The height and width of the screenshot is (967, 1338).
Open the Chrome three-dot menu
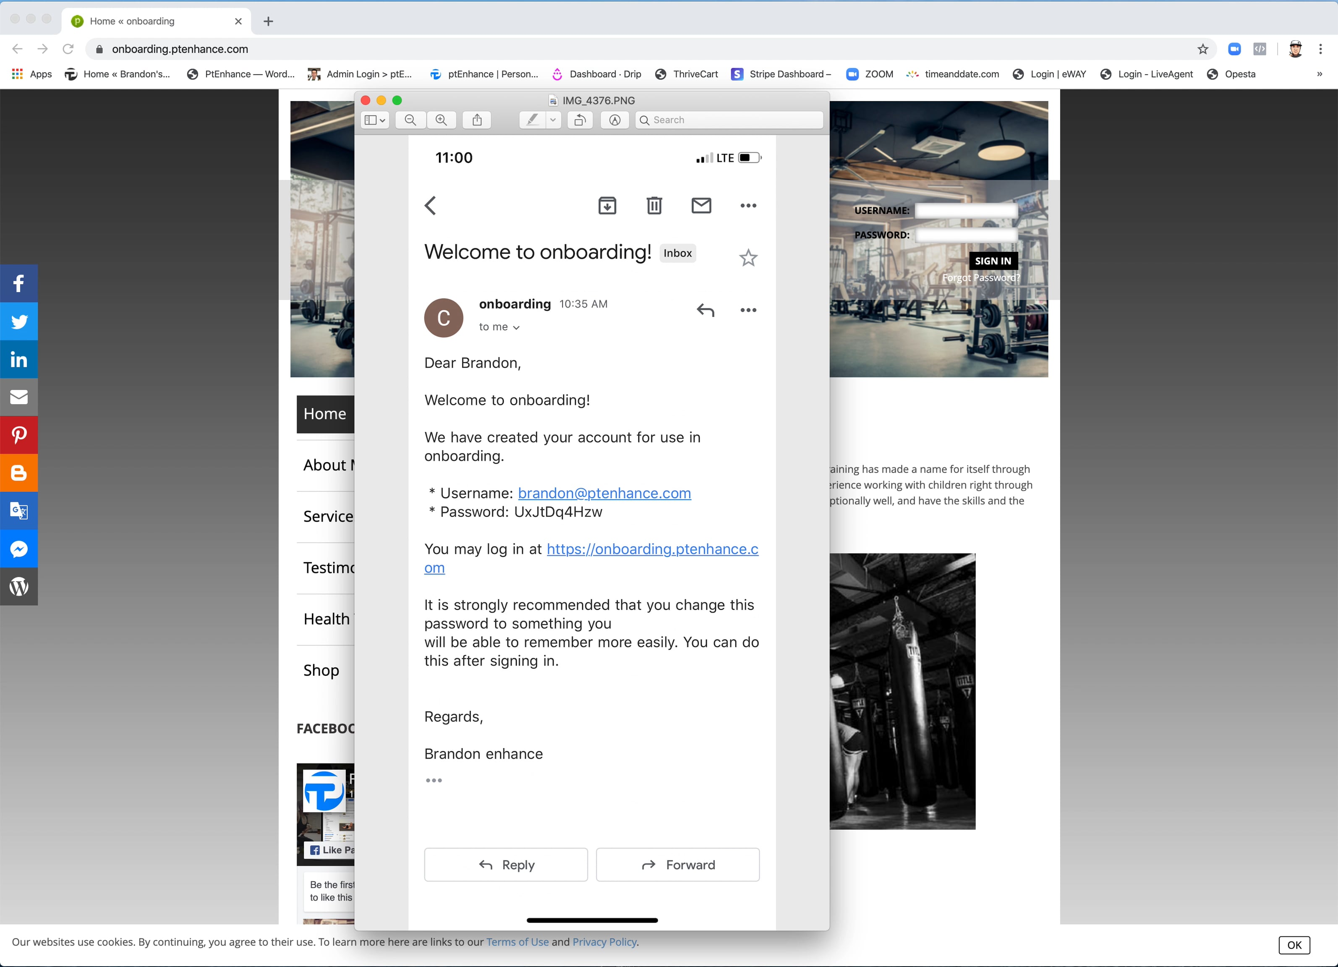(x=1320, y=49)
